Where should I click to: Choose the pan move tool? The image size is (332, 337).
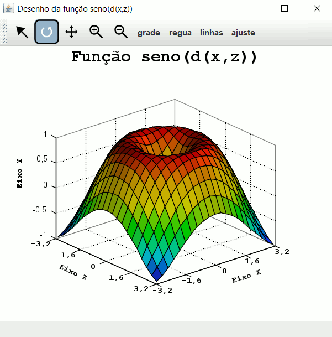(x=71, y=32)
